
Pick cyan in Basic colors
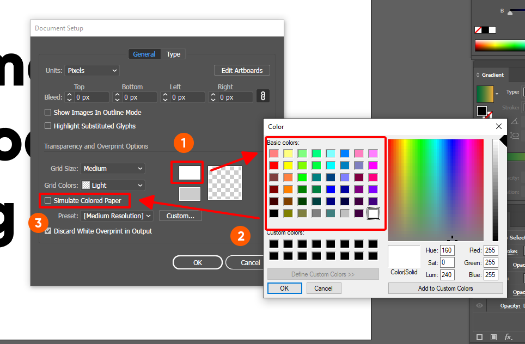click(331, 165)
